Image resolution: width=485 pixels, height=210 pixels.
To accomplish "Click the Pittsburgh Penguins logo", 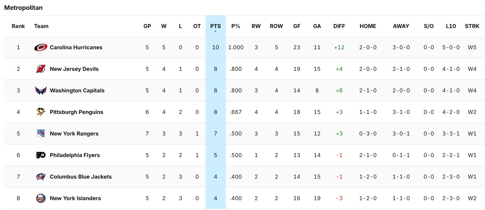I will click(41, 112).
